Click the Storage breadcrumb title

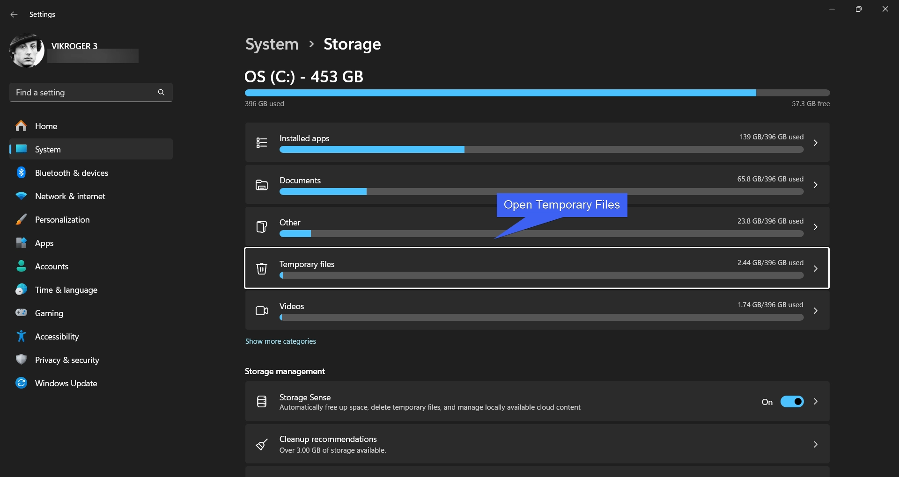pos(352,44)
